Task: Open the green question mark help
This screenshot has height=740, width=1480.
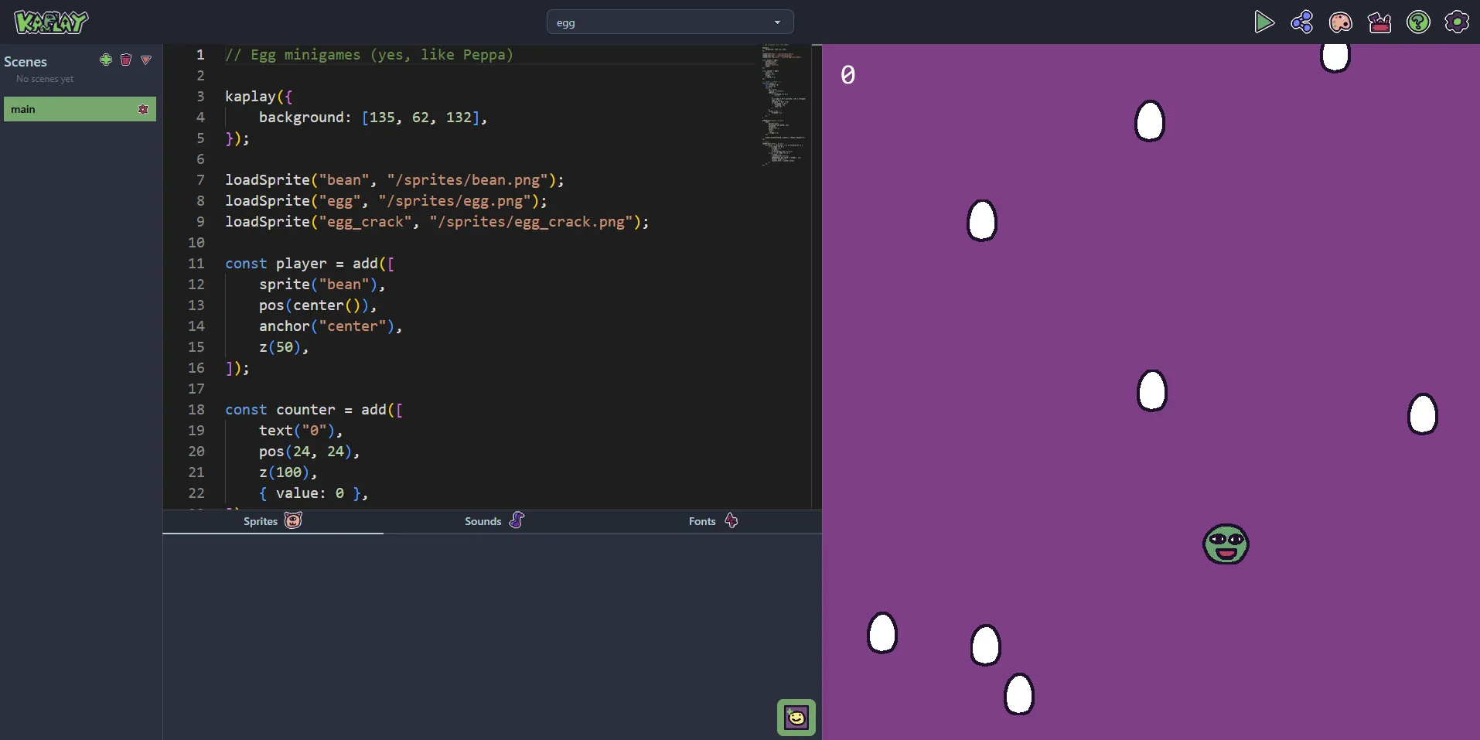Action: point(1418,22)
